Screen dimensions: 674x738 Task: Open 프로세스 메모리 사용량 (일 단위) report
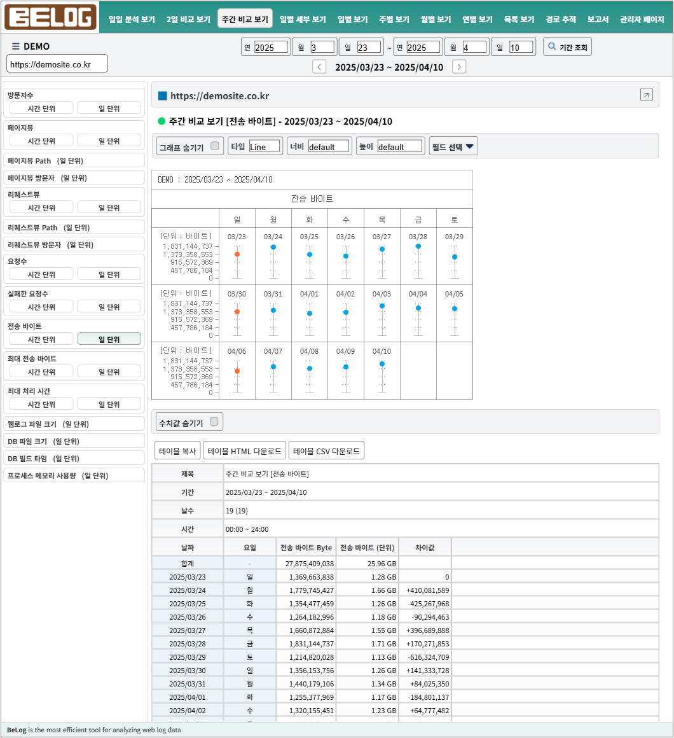coord(74,475)
